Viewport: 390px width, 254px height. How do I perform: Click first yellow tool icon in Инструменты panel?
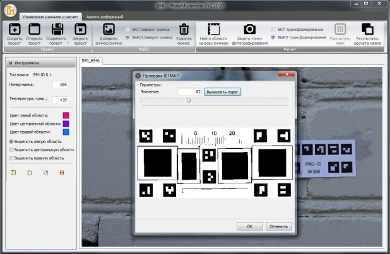click(13, 173)
